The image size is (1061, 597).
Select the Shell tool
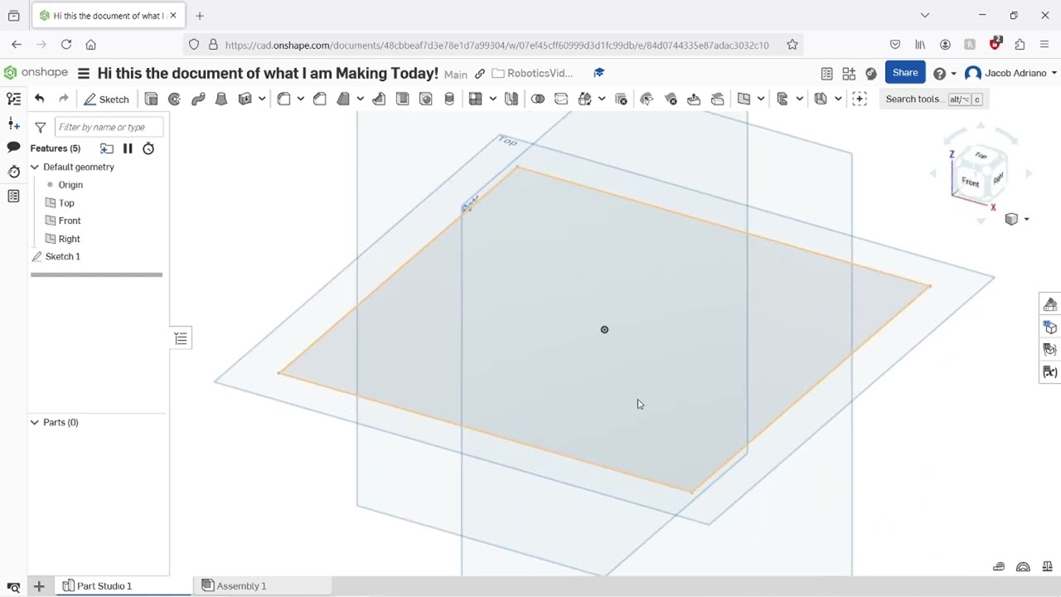tap(402, 99)
